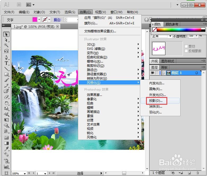Select the Symbol Sprayer tool
The width and height of the screenshot is (207, 176).
[x=6, y=161]
